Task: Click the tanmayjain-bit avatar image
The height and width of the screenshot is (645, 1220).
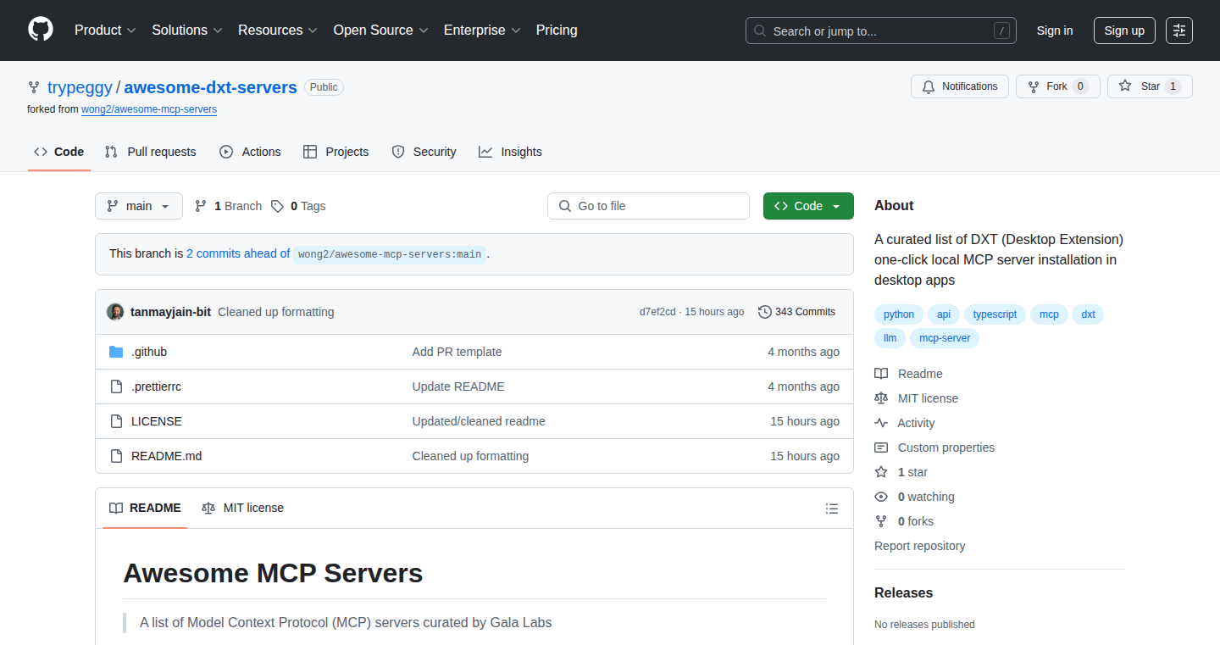Action: [x=115, y=312]
